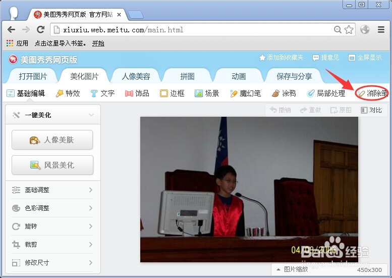Expand the 图片缩放 zoom panel
This screenshot has height=278, width=392.
[x=292, y=269]
